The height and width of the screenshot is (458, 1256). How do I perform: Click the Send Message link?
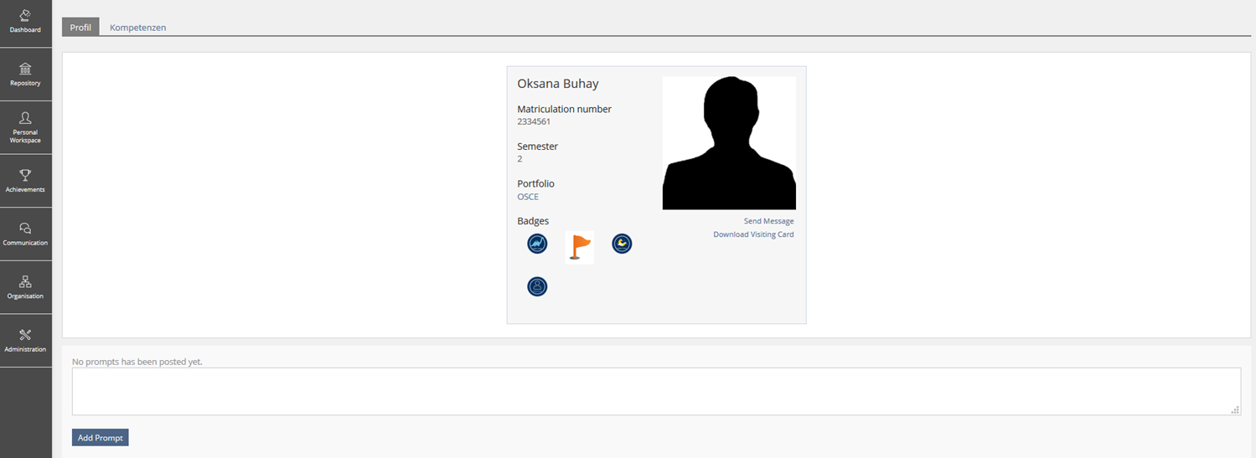pos(768,221)
